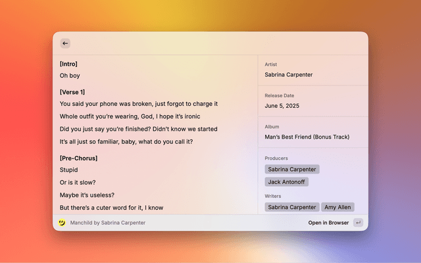This screenshot has height=263, width=421.
Task: Click the lyric about the broken phone
Action: click(x=138, y=104)
